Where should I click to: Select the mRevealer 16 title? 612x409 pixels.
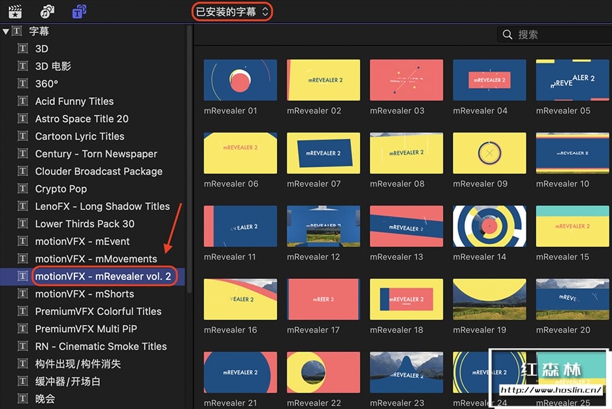pos(240,299)
